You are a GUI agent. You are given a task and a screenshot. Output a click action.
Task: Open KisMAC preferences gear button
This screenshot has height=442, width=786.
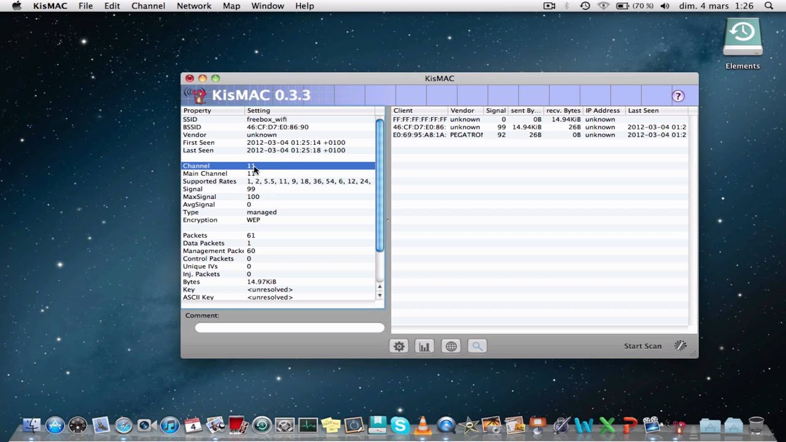point(399,346)
